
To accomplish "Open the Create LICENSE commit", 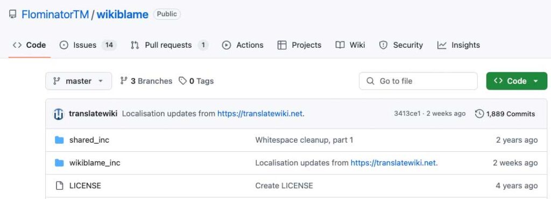I will 284,186.
